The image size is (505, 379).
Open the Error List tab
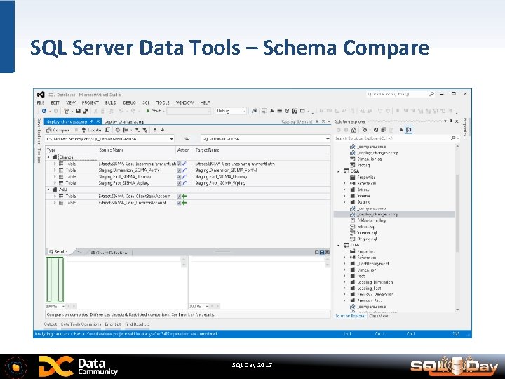click(x=113, y=324)
